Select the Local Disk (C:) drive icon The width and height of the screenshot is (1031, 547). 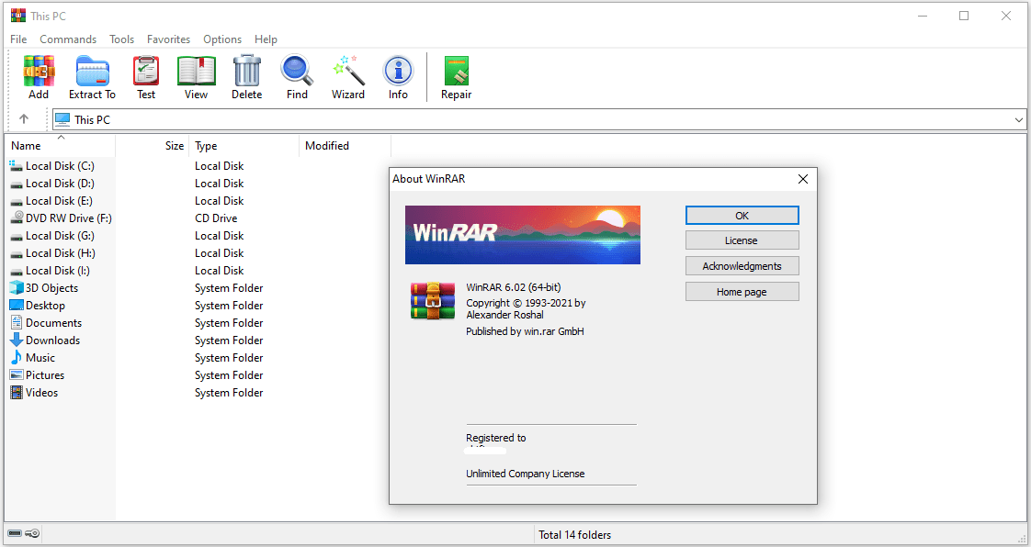pyautogui.click(x=16, y=166)
